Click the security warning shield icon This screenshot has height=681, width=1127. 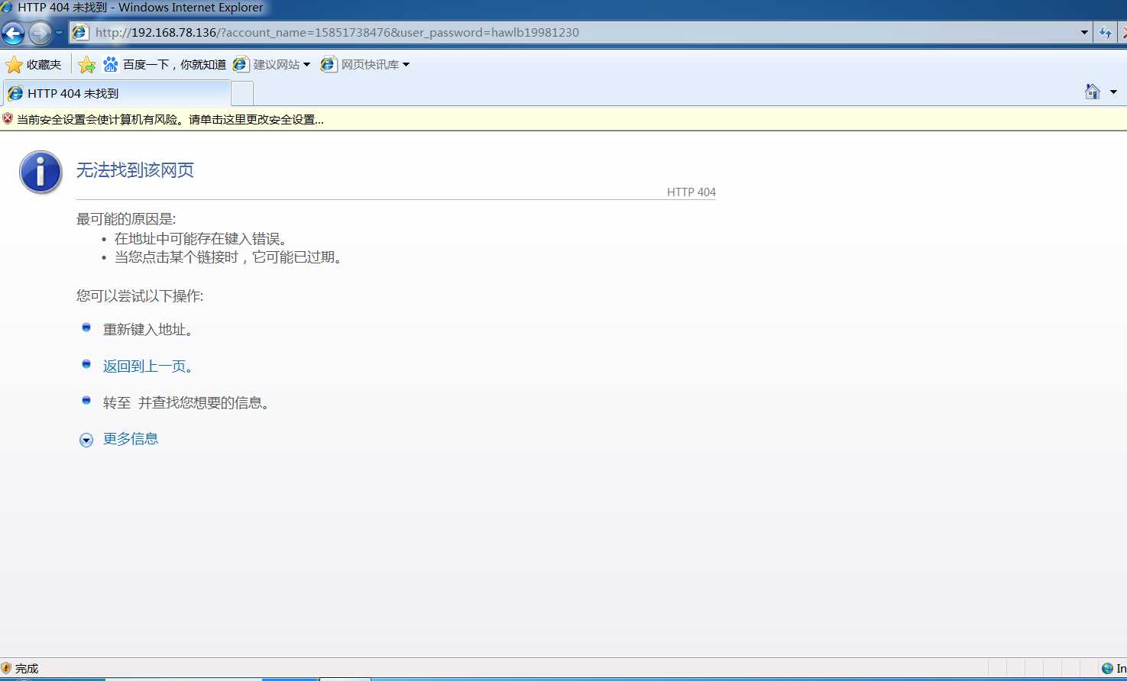[x=8, y=118]
